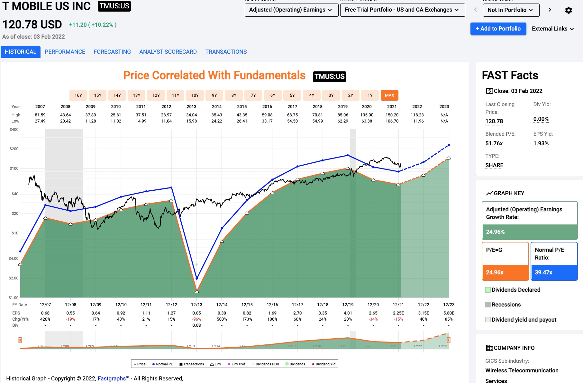Click orange P/E=G box
Screen dimensions: 583x383
(x=505, y=261)
